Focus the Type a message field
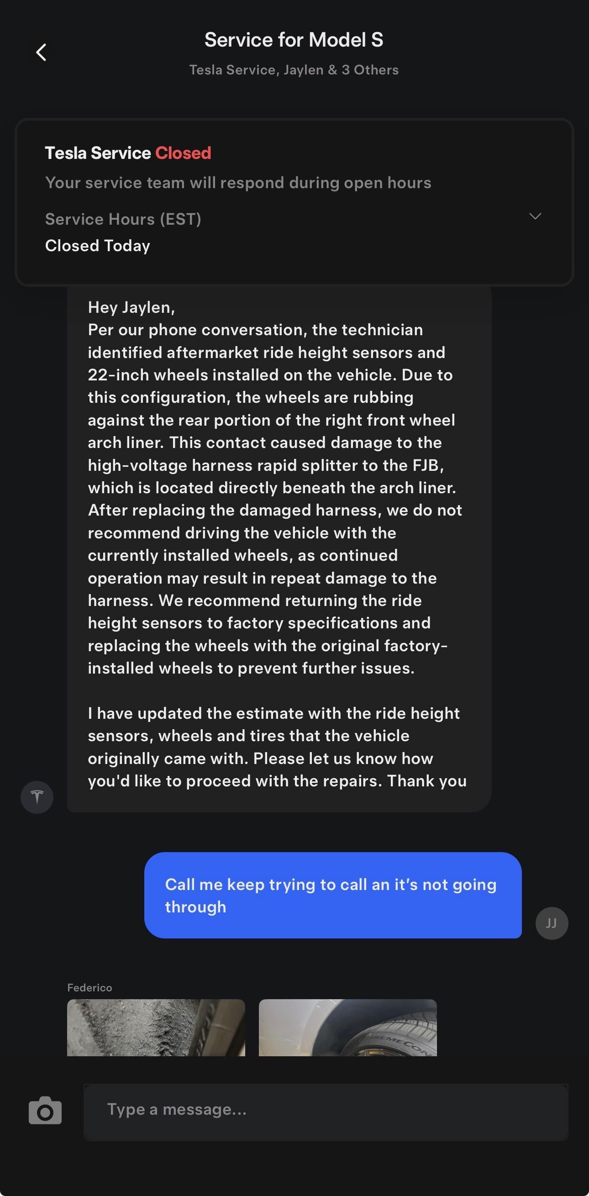 tap(325, 1111)
